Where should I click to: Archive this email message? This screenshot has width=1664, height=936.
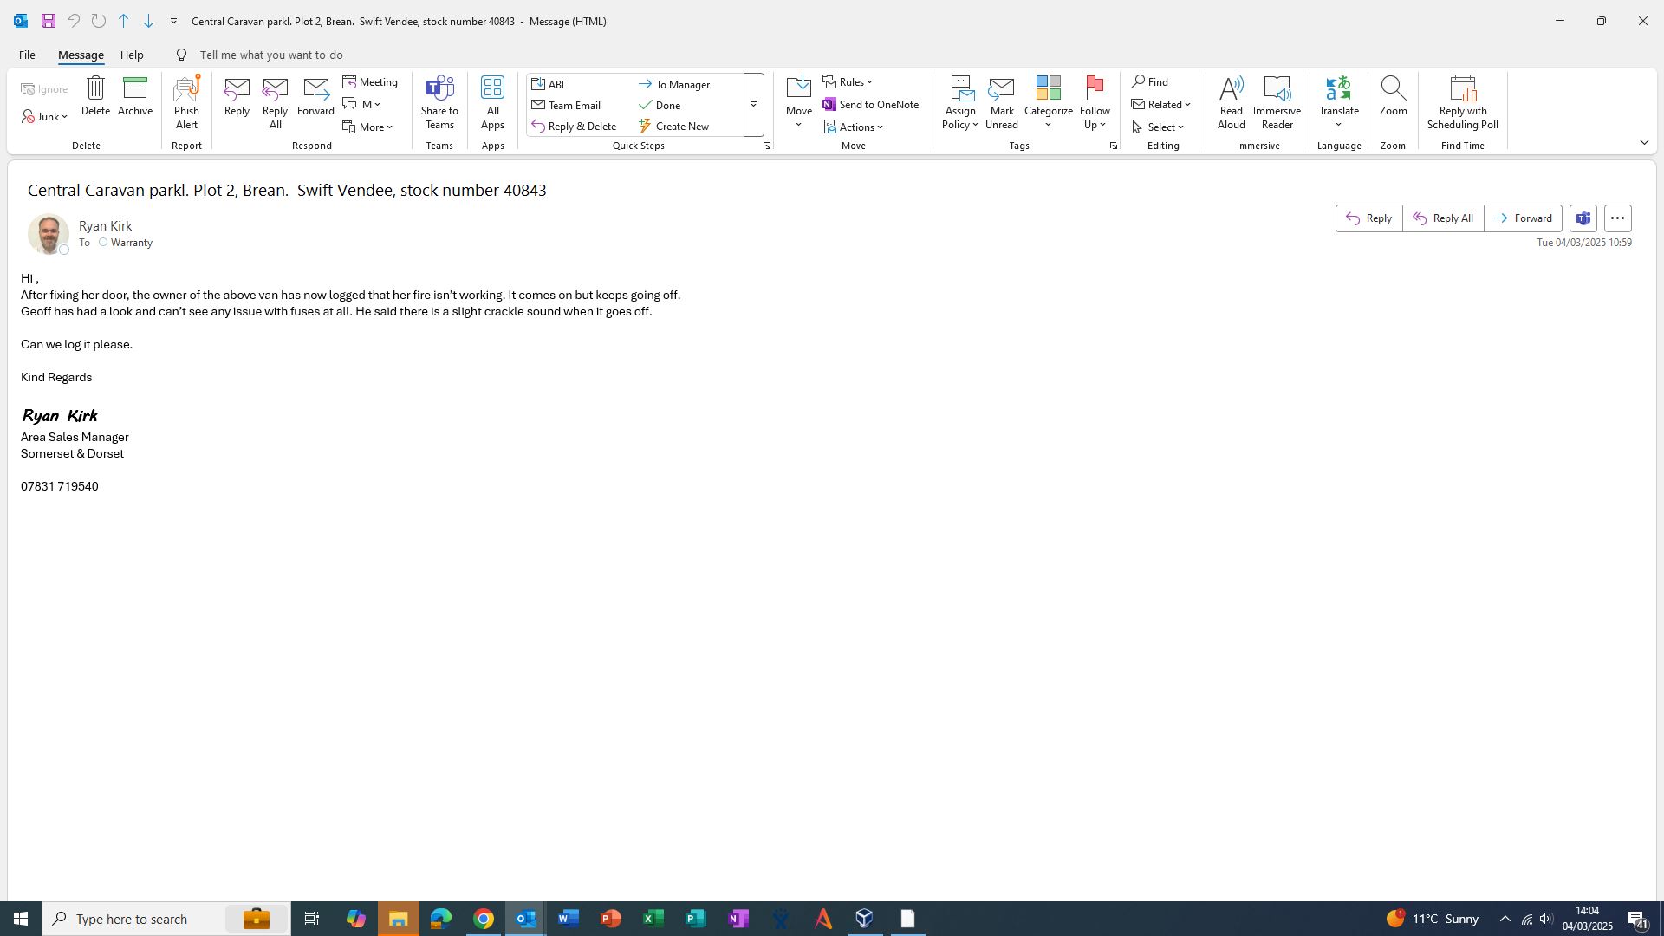click(x=135, y=88)
